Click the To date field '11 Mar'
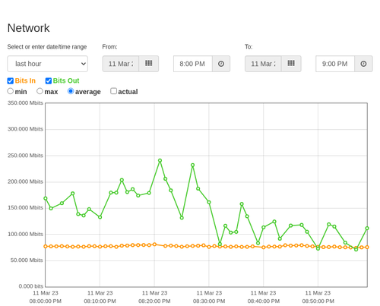This screenshot has height=306, width=380. [263, 64]
